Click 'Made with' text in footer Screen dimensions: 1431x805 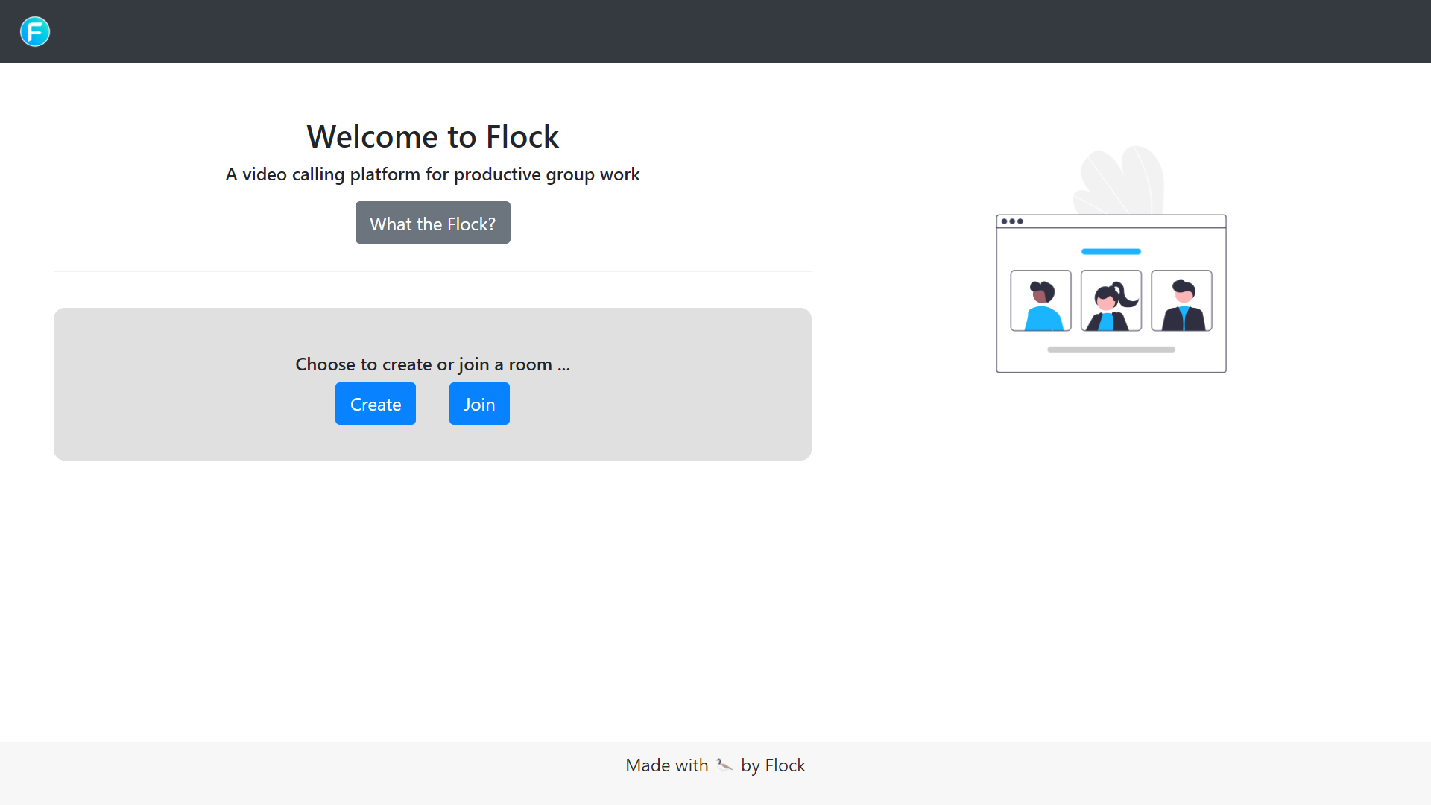[x=666, y=765]
